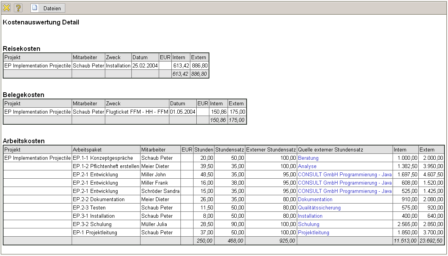Open the blue Projektleitung link
Screen dimensions: 448x256
[313, 233]
